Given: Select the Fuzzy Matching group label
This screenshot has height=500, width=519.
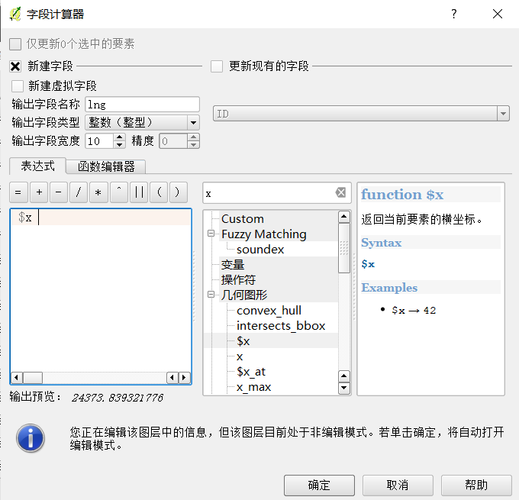Looking at the screenshot, I should pos(264,234).
